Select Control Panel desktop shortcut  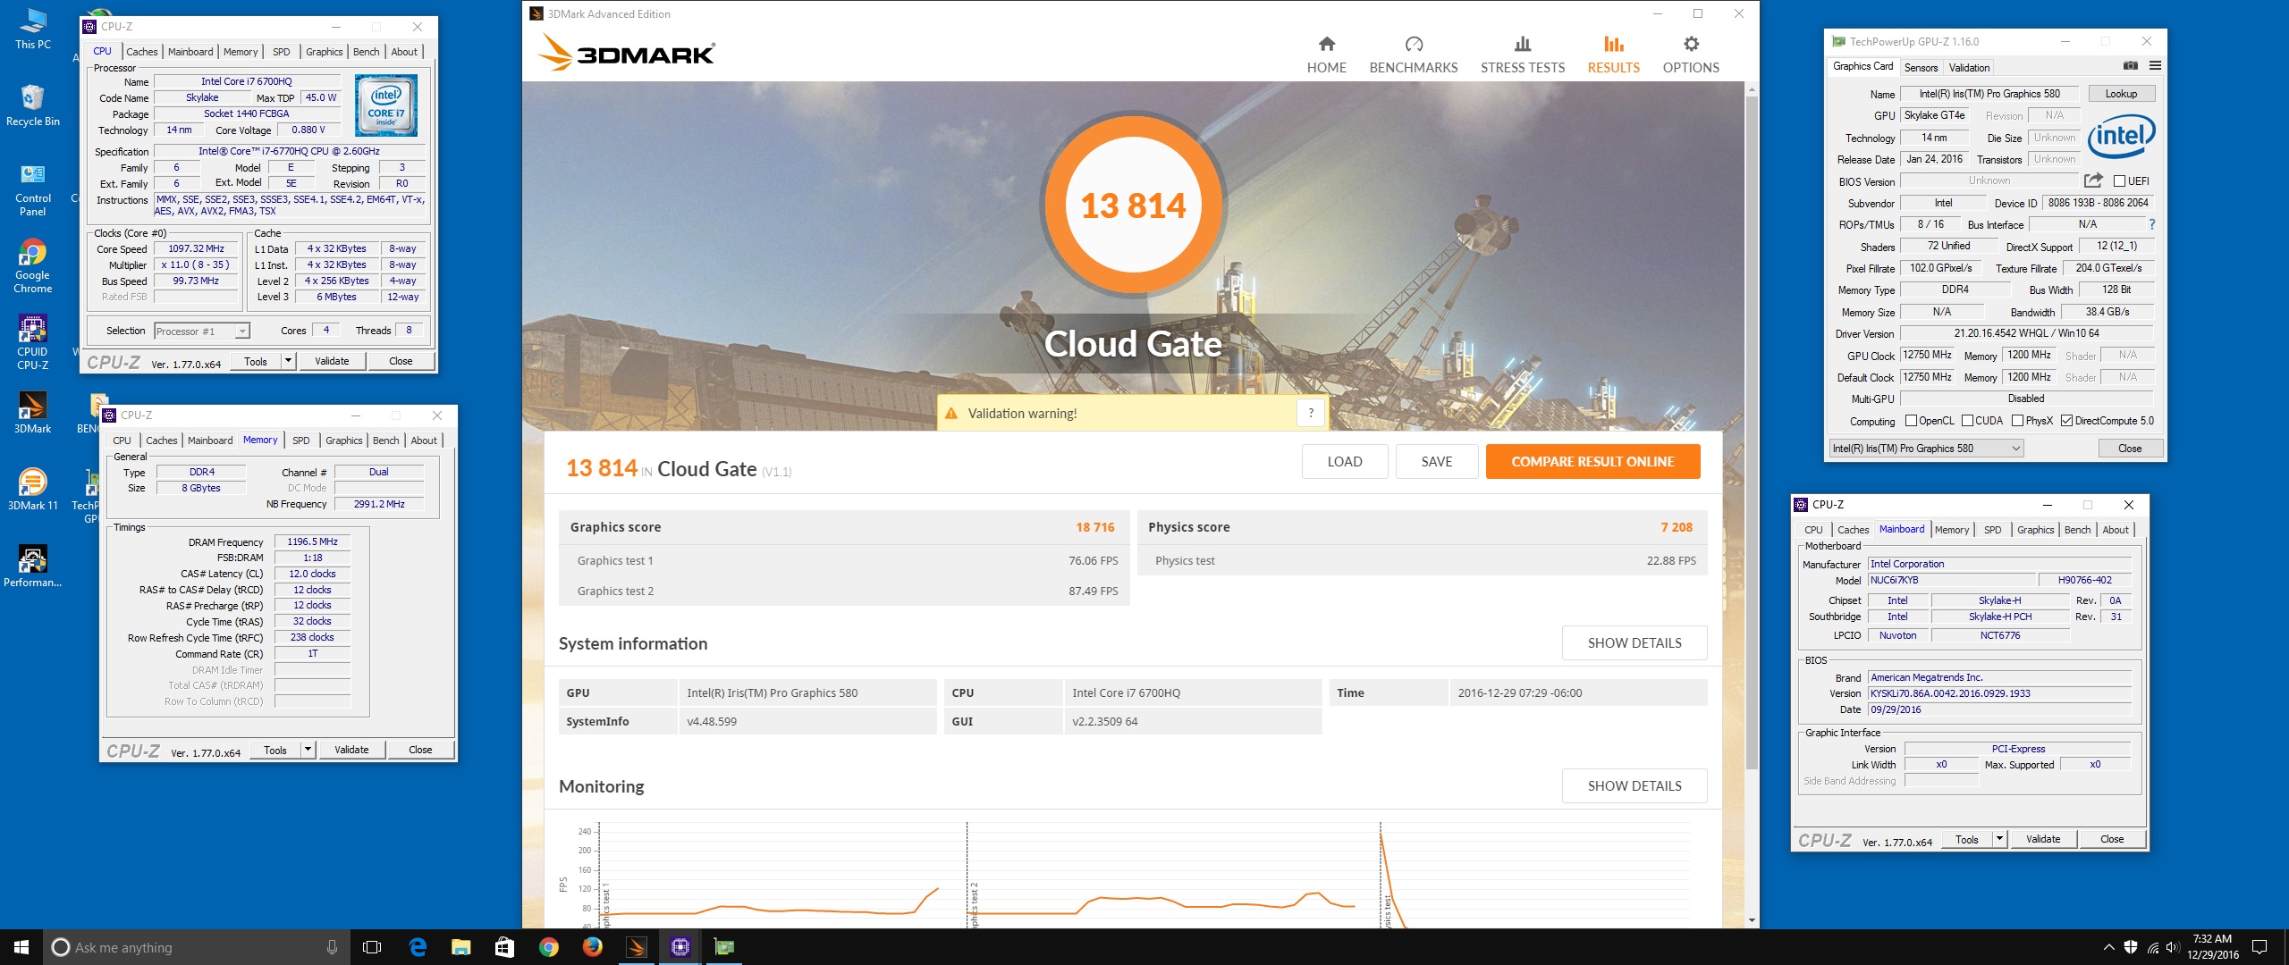33,190
